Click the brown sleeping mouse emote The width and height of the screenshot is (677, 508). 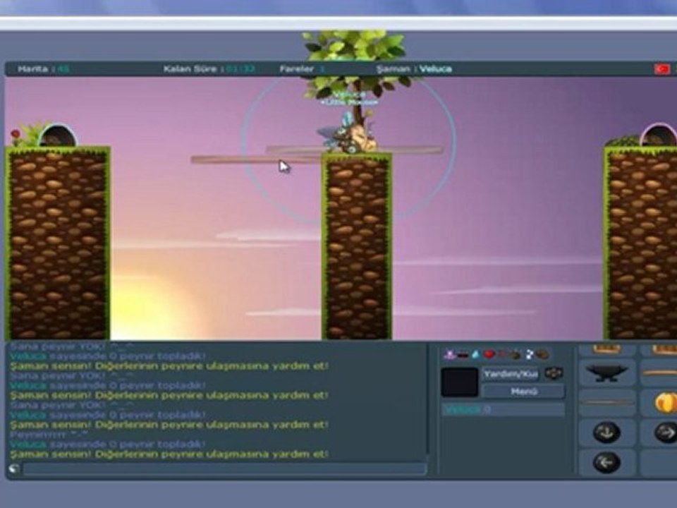[x=542, y=355]
